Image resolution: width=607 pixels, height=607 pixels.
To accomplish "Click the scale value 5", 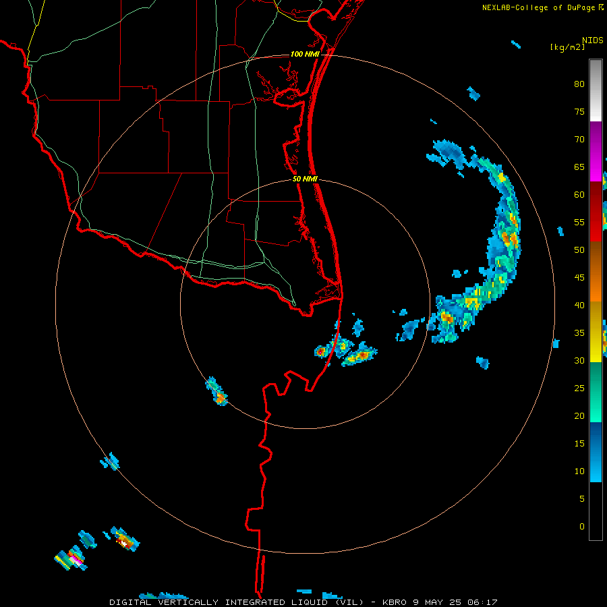I will point(582,498).
